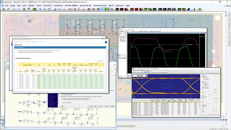
Task: Click the red thermometer thermal simulation icon
Action: 194,9
